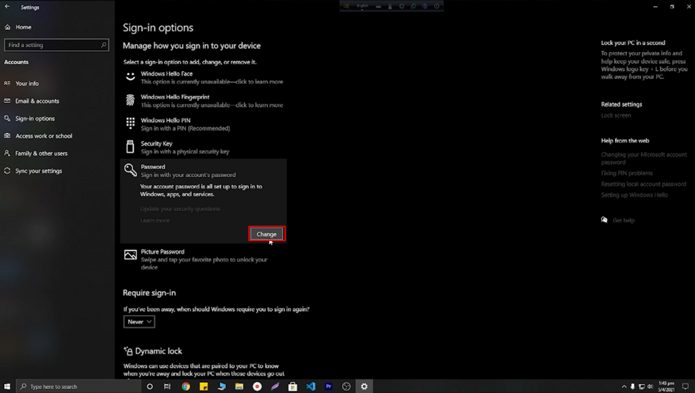
Task: Click the Get help chat icon
Action: click(x=604, y=220)
